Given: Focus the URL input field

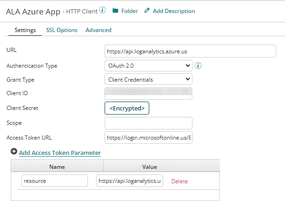Looking at the screenshot, I should 190,51.
